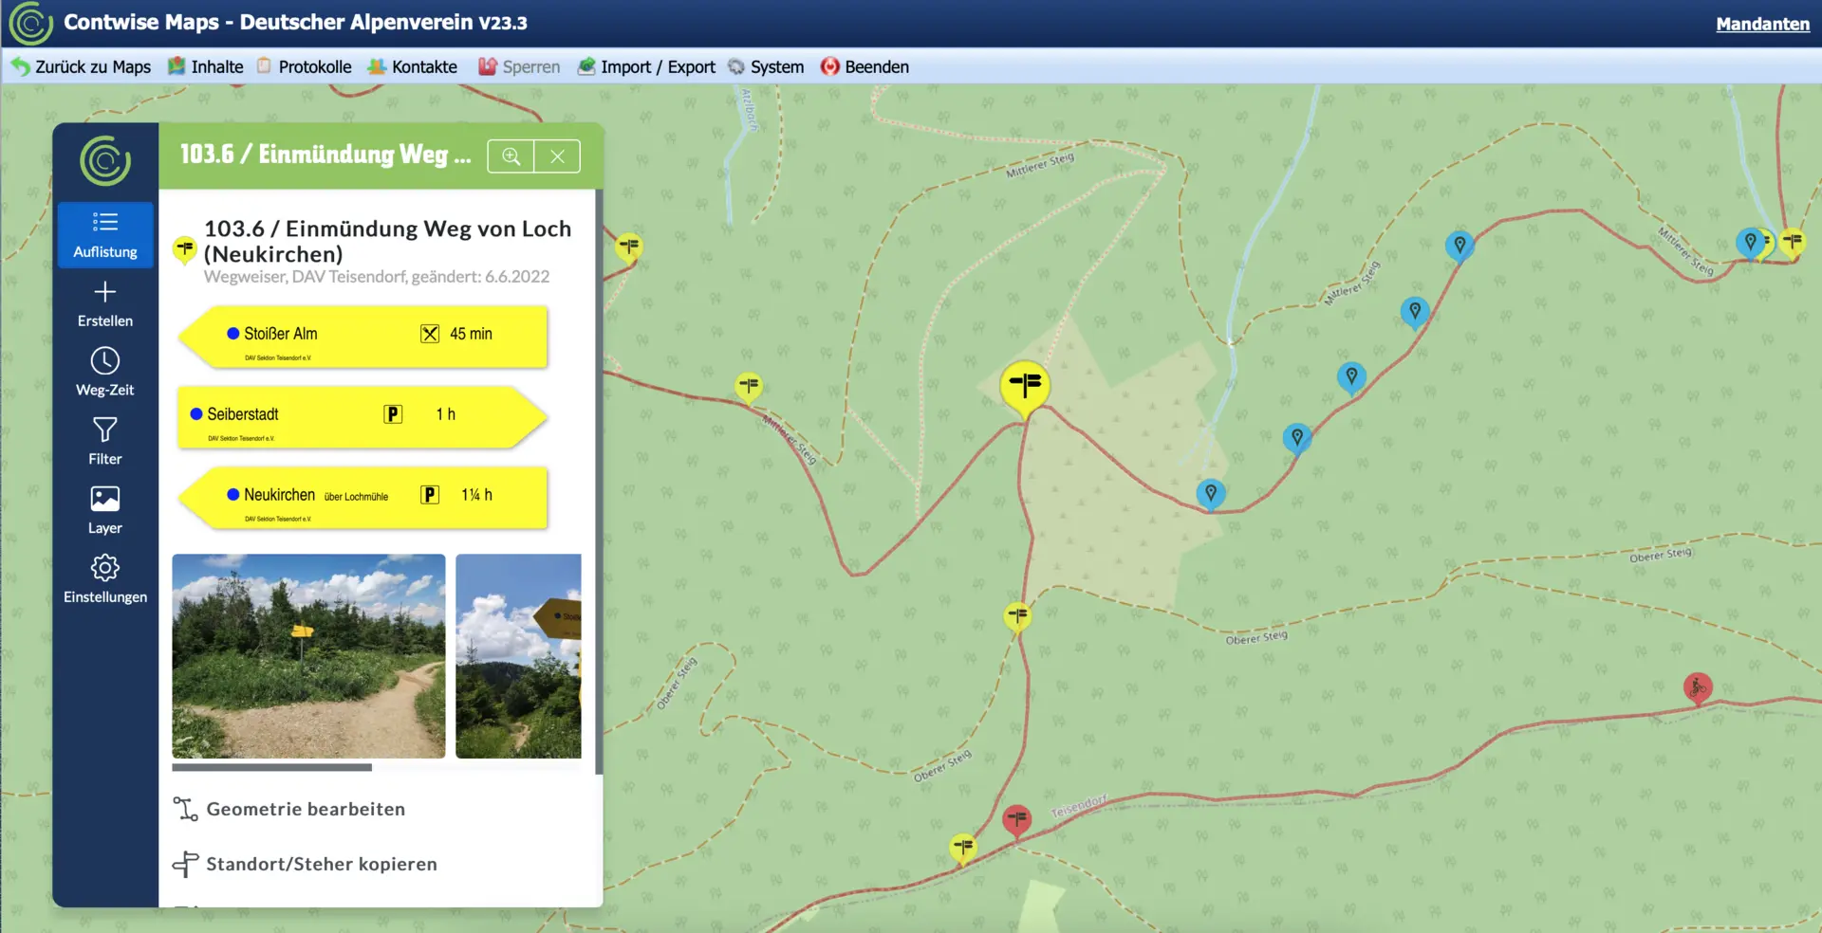Screen dimensions: 1822x933
Task: Open the Import / Export menu
Action: 647,66
